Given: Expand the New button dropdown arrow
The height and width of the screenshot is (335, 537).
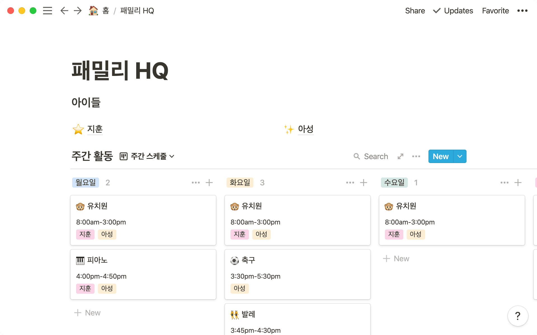Looking at the screenshot, I should click(460, 156).
